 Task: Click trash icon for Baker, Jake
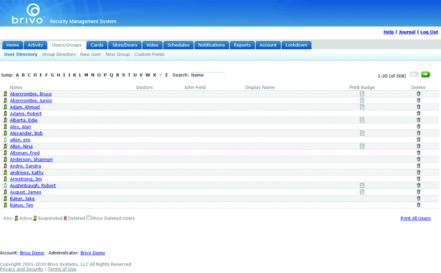(x=418, y=199)
